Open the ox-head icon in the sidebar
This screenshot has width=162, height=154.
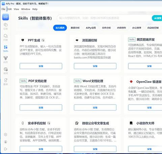5,58
